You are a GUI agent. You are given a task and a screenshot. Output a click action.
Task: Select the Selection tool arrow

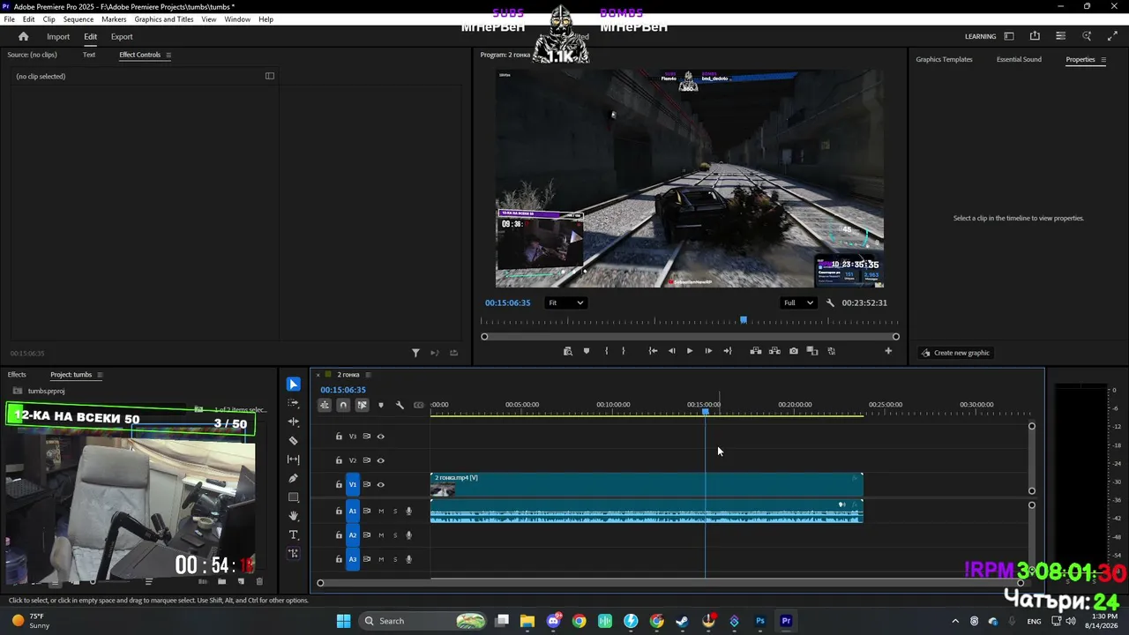click(x=294, y=385)
